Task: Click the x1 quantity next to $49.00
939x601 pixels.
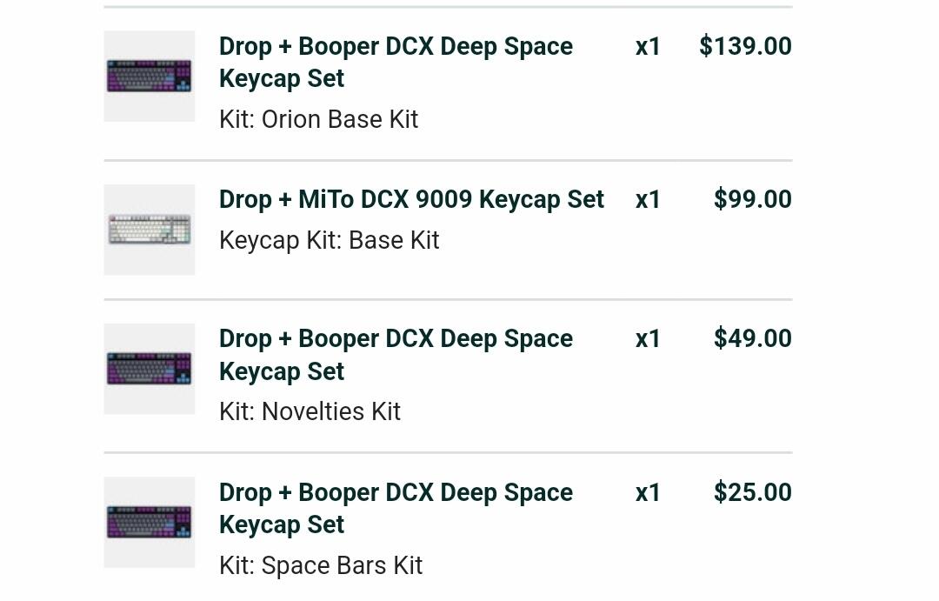Action: 648,339
